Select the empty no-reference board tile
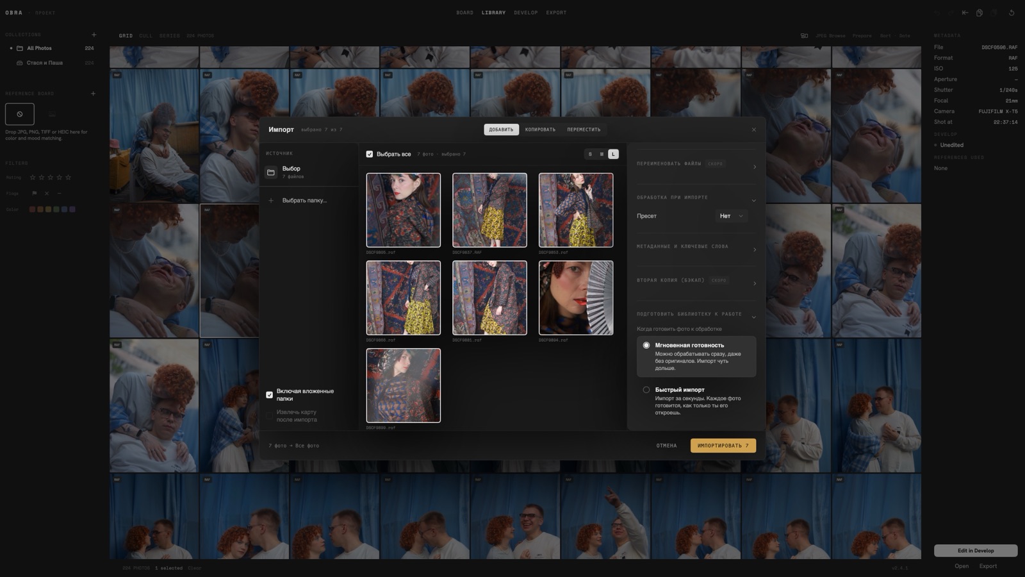Screen dimensions: 1025x577 [x=20, y=114]
